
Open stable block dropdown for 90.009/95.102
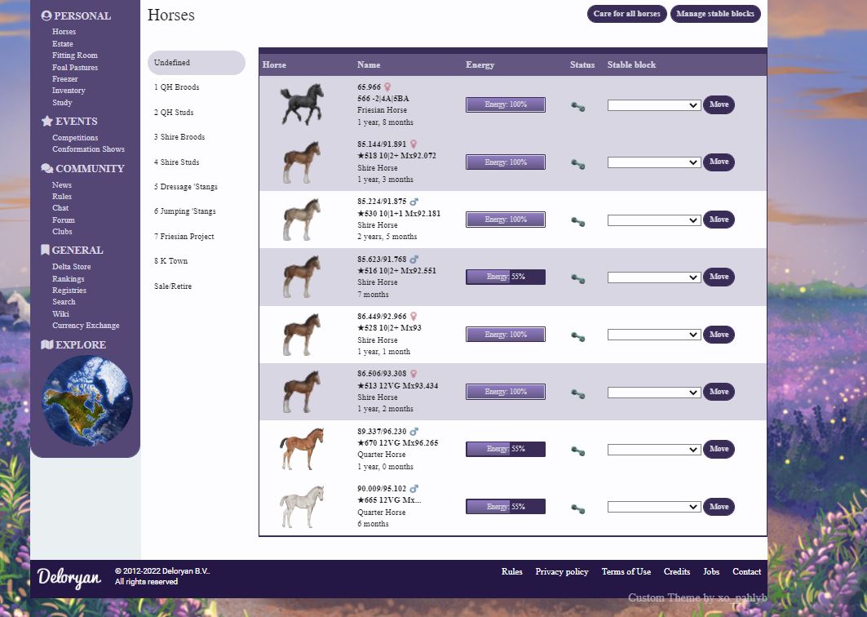[654, 507]
